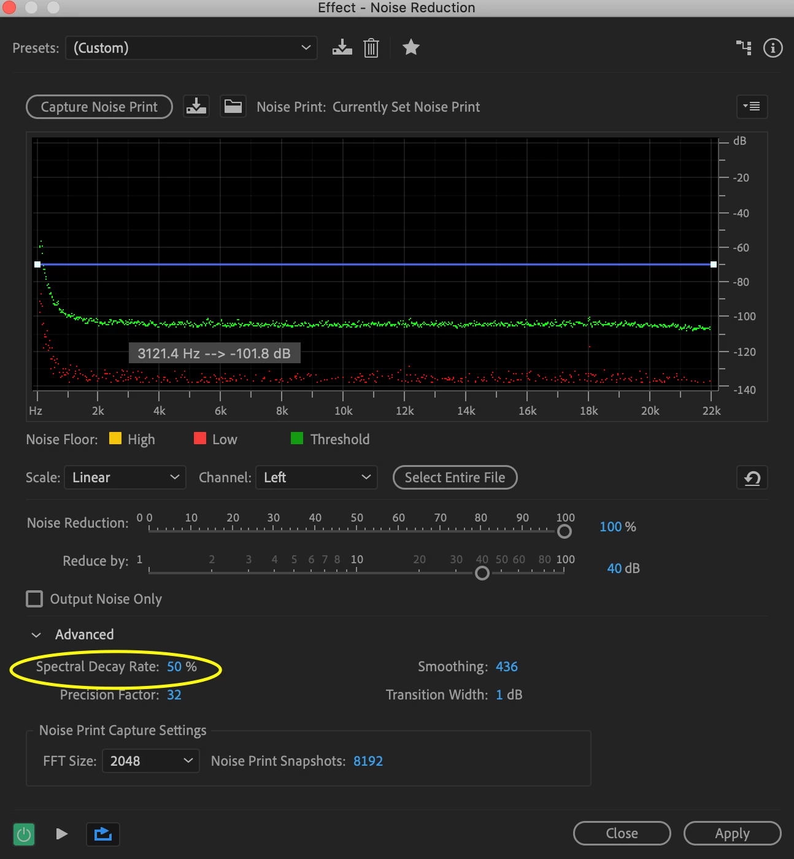Open the Presets dropdown
This screenshot has height=859, width=794.
pos(191,48)
